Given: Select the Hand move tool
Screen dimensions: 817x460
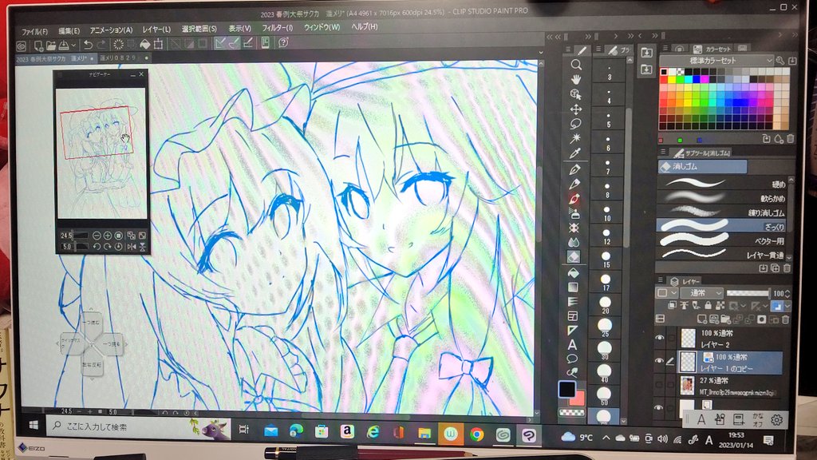Looking at the screenshot, I should click(576, 79).
